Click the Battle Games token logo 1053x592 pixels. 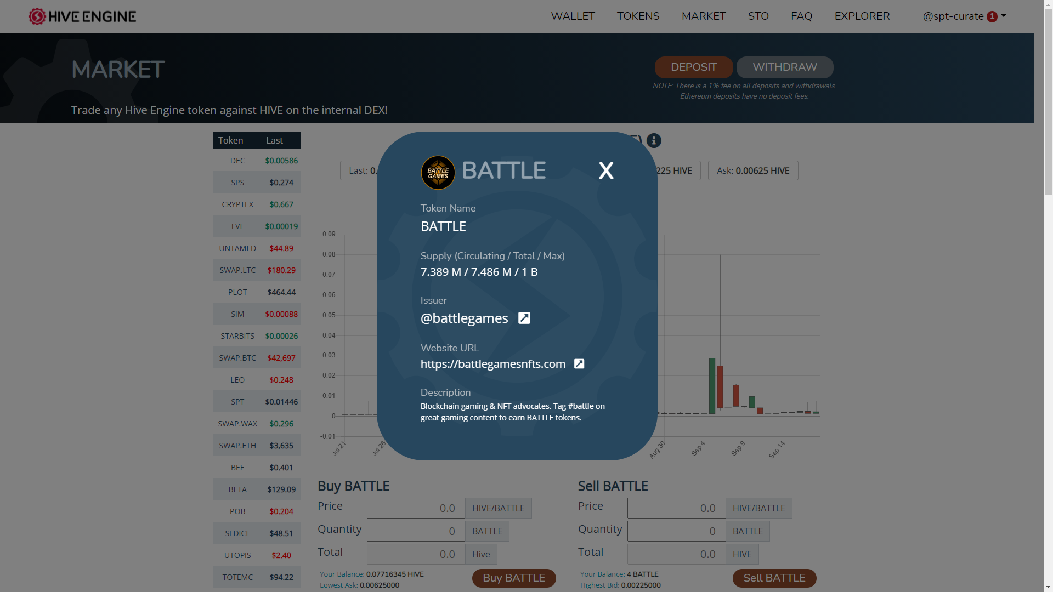click(x=438, y=173)
